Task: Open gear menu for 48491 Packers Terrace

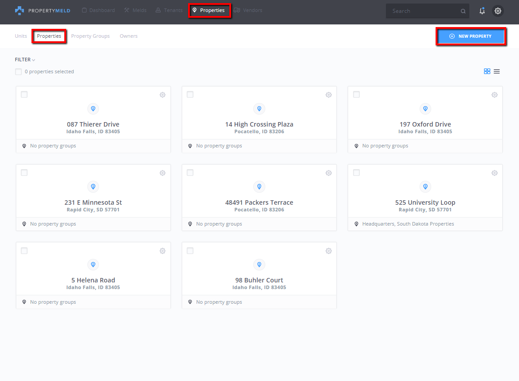Action: tap(329, 173)
